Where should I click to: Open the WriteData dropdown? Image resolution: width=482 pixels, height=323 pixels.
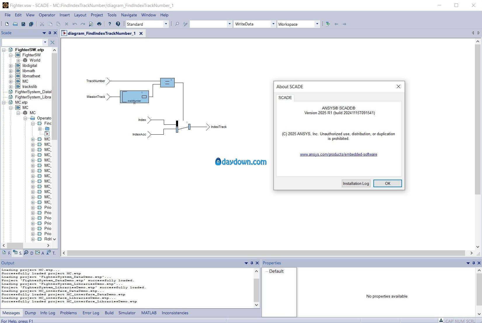pos(273,24)
